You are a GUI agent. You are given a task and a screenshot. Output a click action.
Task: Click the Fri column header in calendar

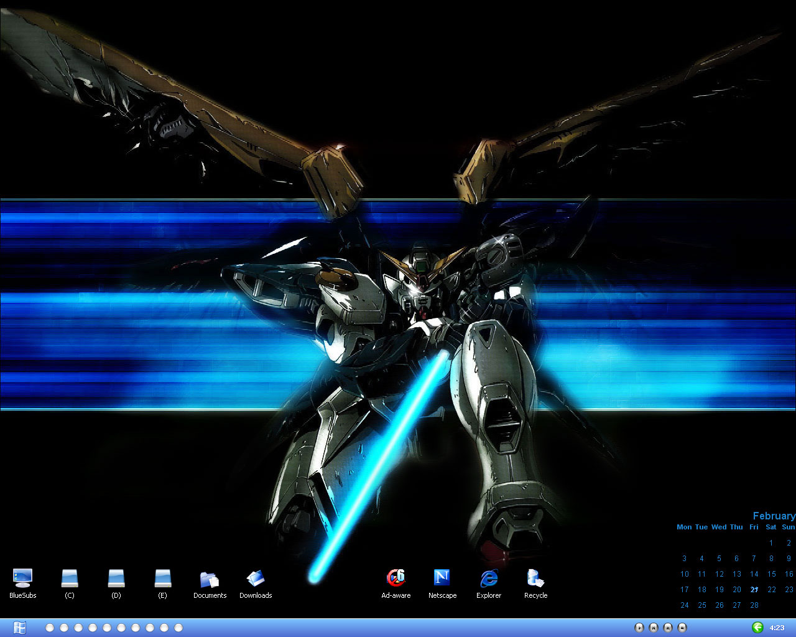(x=754, y=527)
